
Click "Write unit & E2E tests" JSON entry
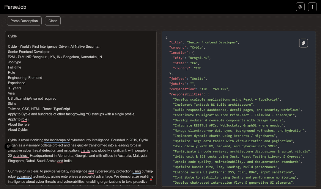[238, 157]
